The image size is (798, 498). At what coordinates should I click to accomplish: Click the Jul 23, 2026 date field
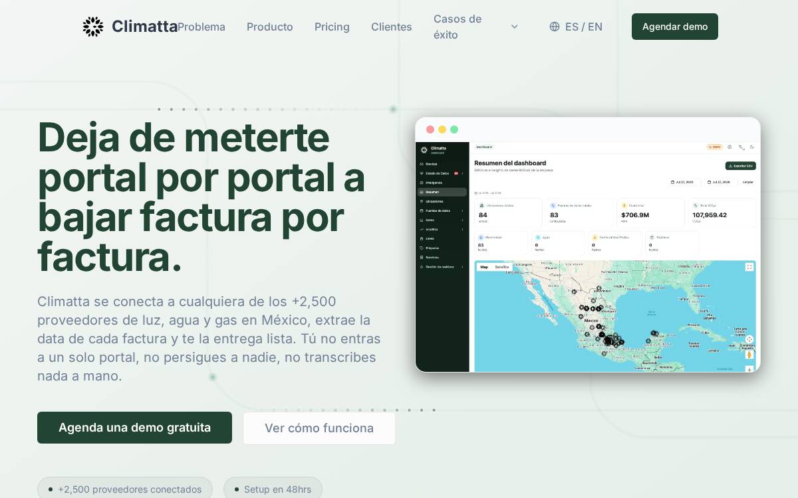[x=720, y=182]
